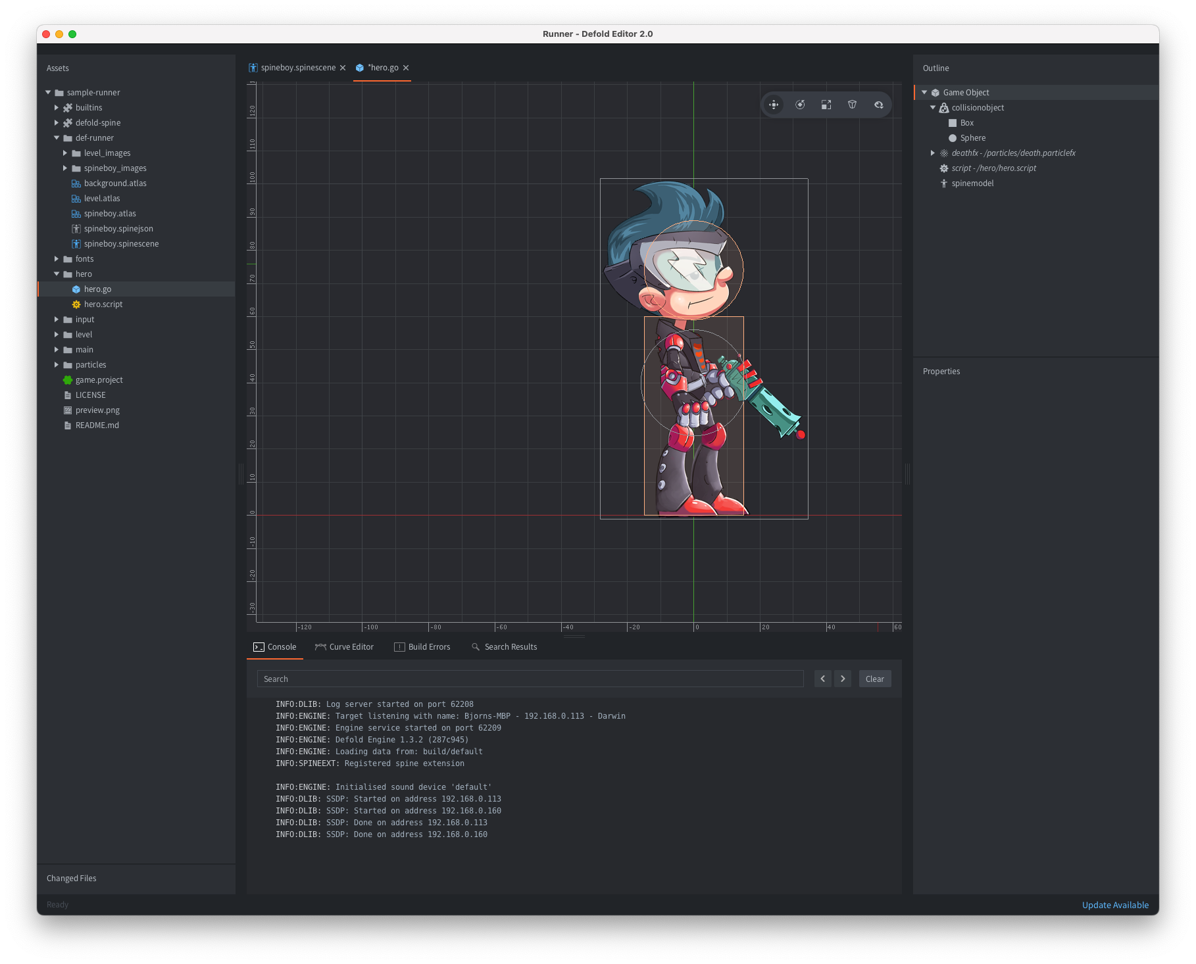Collapse the collisionobject node in Outline
The height and width of the screenshot is (964, 1196).
pos(933,107)
